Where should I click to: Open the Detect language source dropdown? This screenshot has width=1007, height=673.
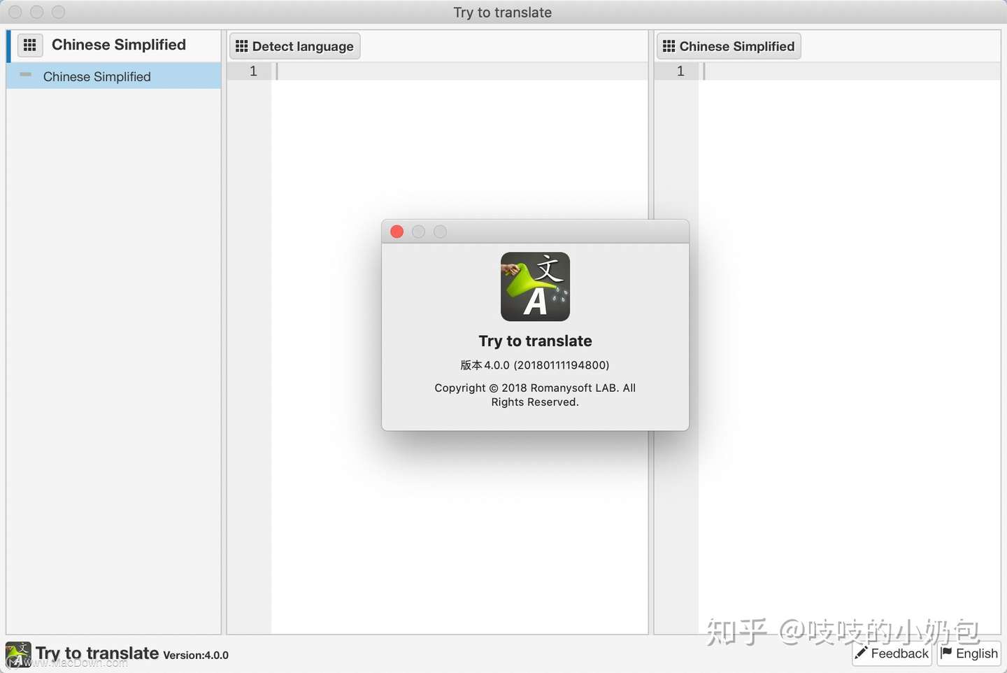pos(294,46)
